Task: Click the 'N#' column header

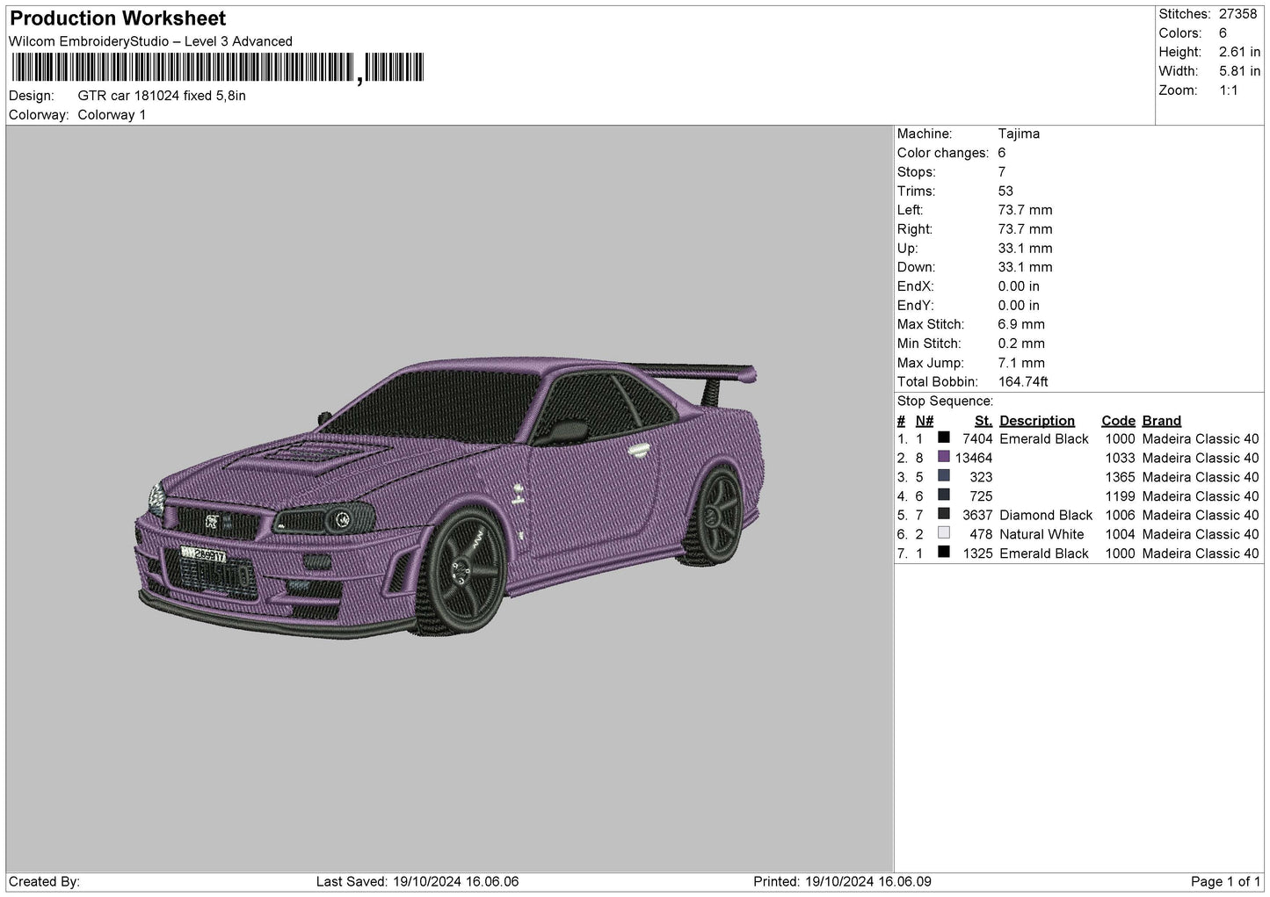Action: [924, 421]
